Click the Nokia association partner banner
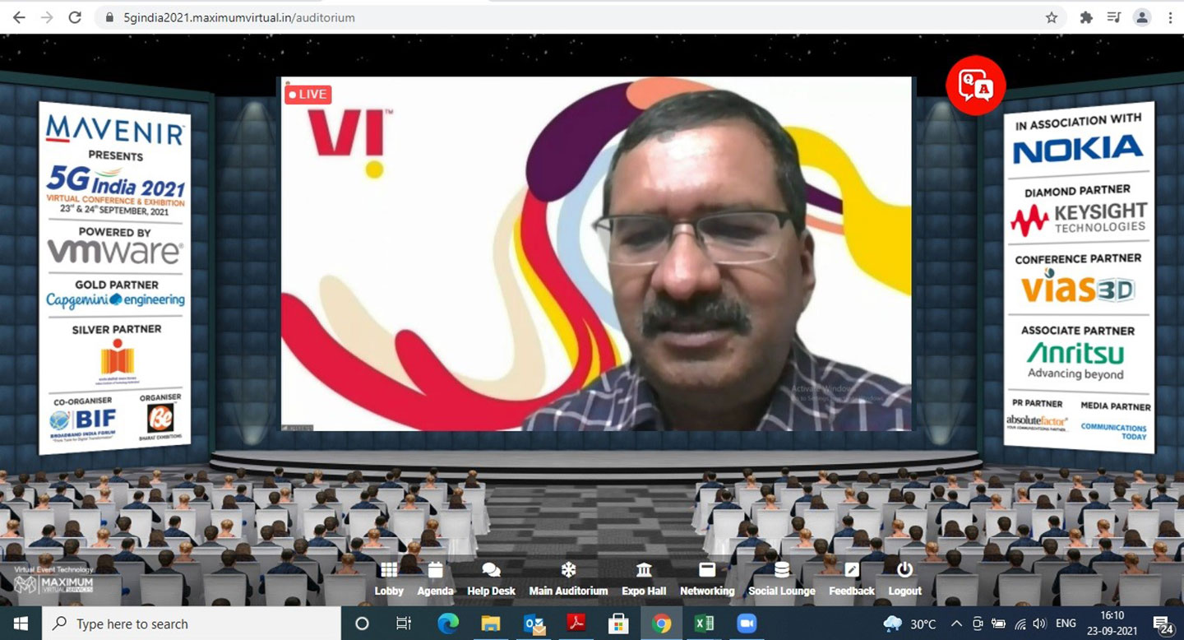Viewport: 1184px width, 640px height. [1078, 277]
